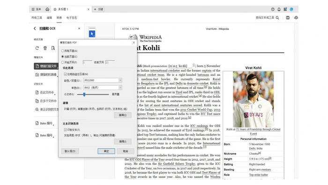The width and height of the screenshot is (328, 185).
Task: Click the search magnifier icon
Action: click(277, 18)
